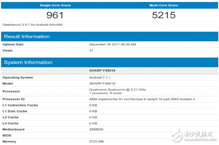Click the Upload Date row label
The width and height of the screenshot is (219, 145).
point(13,44)
